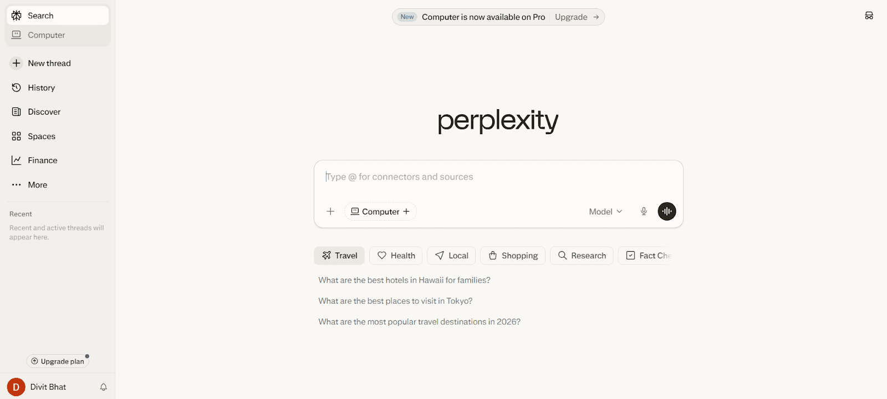Open the Upgrade link in the Pro banner

tap(572, 17)
